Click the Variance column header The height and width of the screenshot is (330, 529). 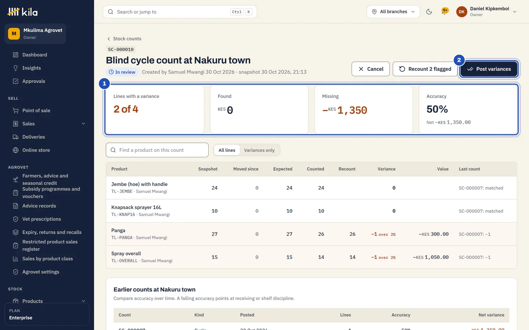(386, 169)
